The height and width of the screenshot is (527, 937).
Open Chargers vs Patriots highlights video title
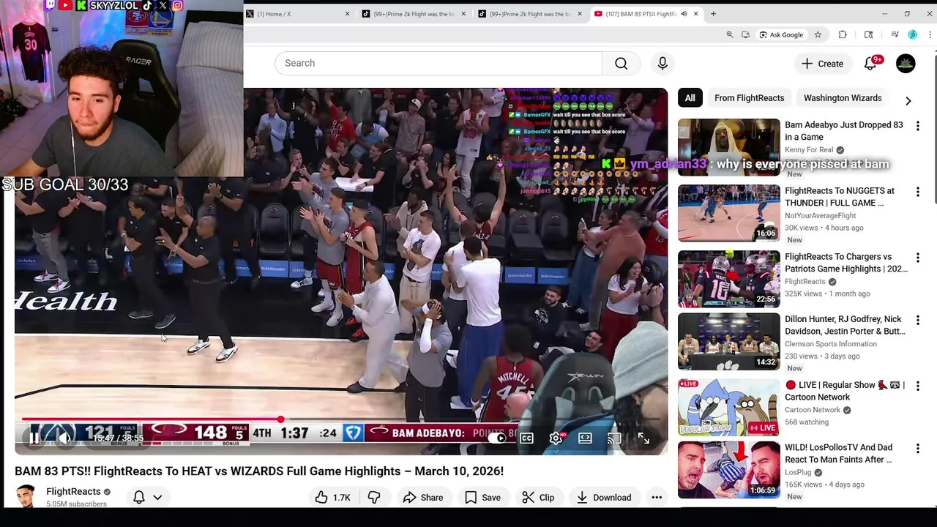(845, 263)
